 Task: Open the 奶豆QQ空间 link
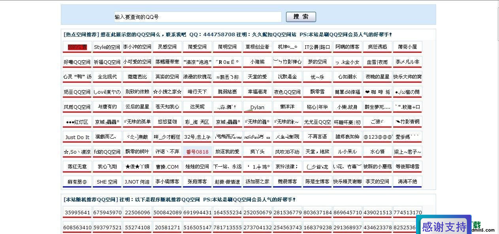click(77, 92)
